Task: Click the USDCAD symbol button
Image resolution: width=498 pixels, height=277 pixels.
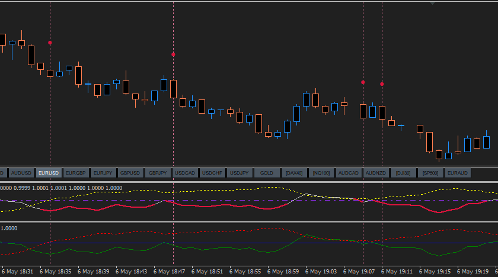Action: [185, 173]
